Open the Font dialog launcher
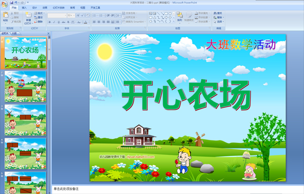Image resolution: width=304 pixels, height=194 pixels. tap(89, 28)
